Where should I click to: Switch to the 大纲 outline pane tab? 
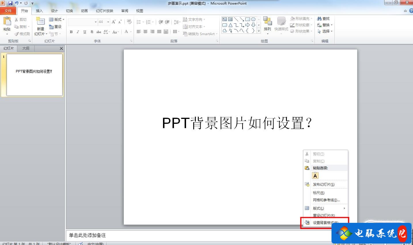[x=26, y=48]
